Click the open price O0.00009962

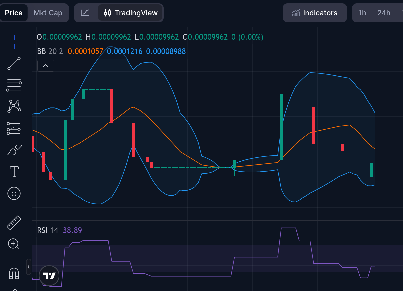(x=59, y=37)
